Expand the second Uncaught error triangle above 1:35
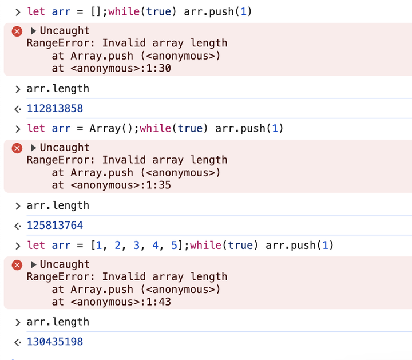412x360 pixels. click(33, 148)
